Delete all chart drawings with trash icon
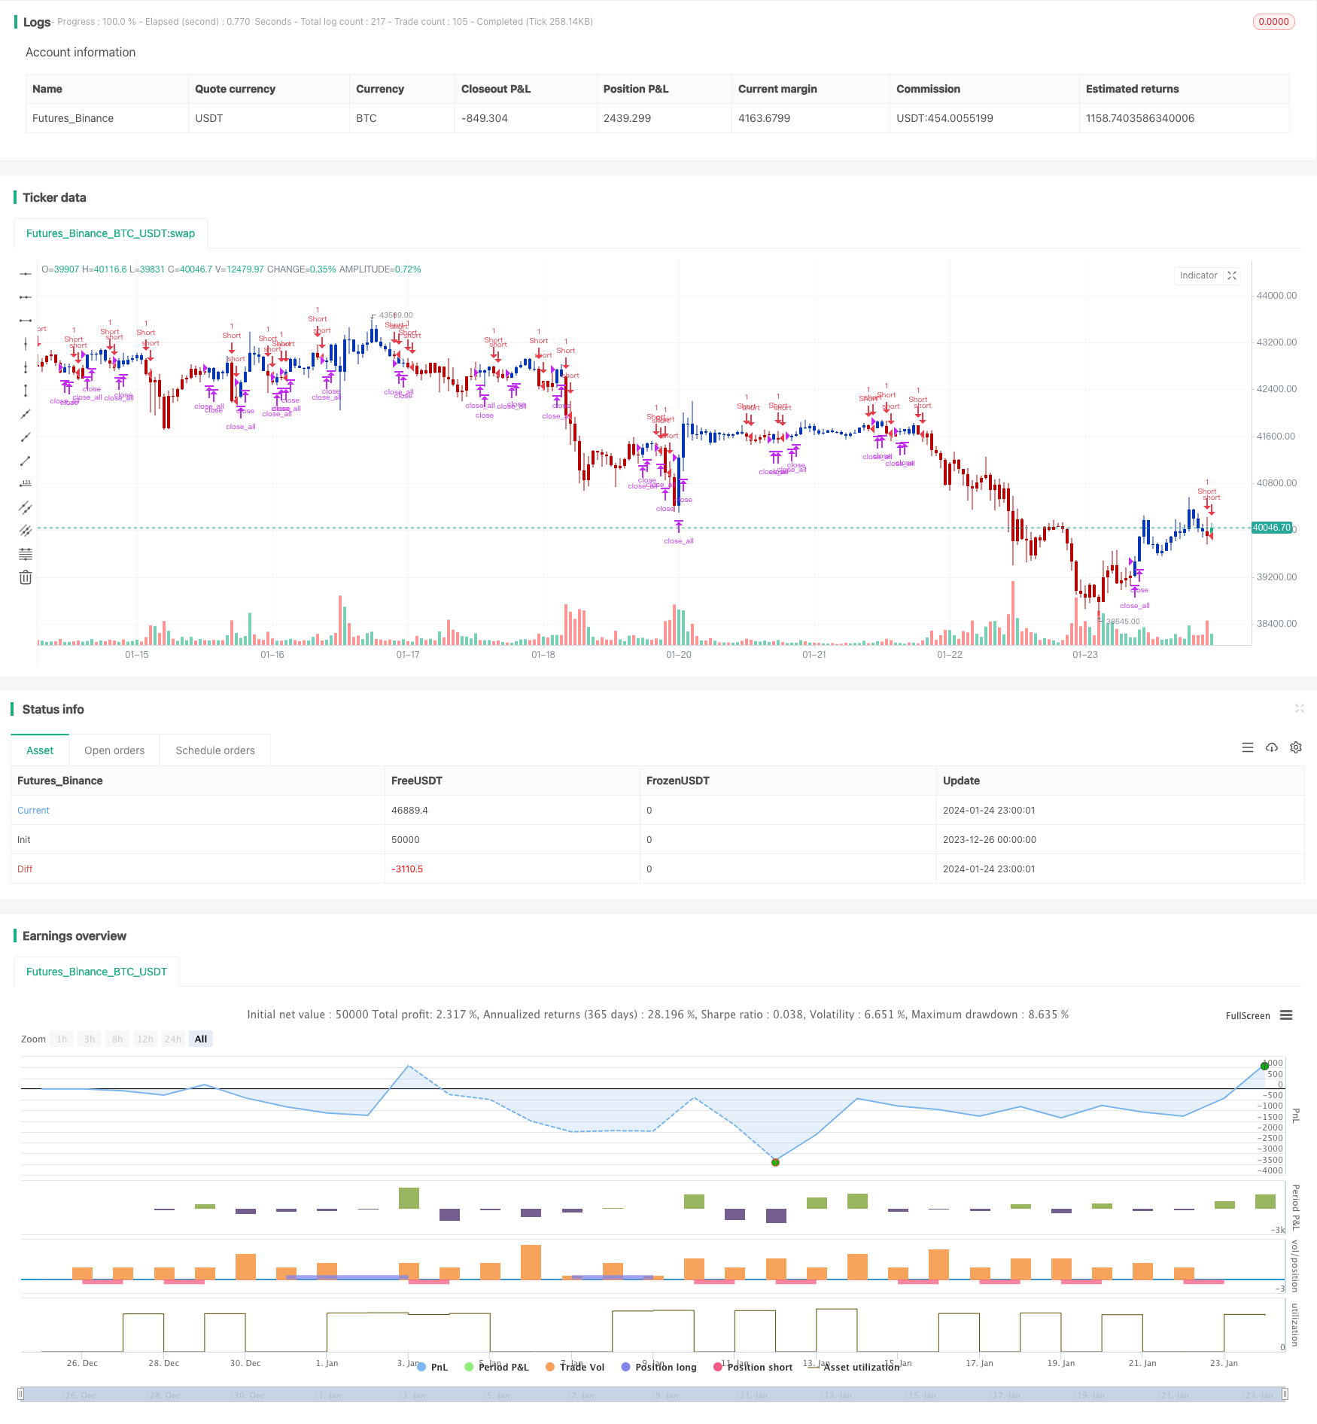 coord(26,577)
